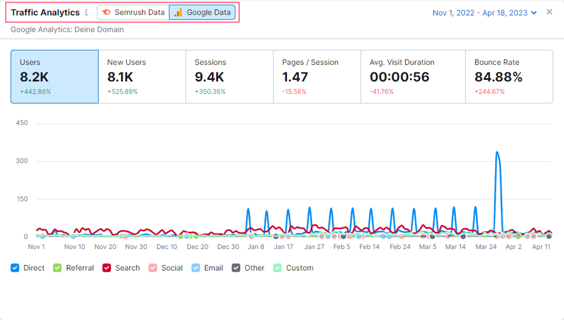This screenshot has height=320, width=564.
Task: Click the +442.86% Users change value
Action: [35, 91]
